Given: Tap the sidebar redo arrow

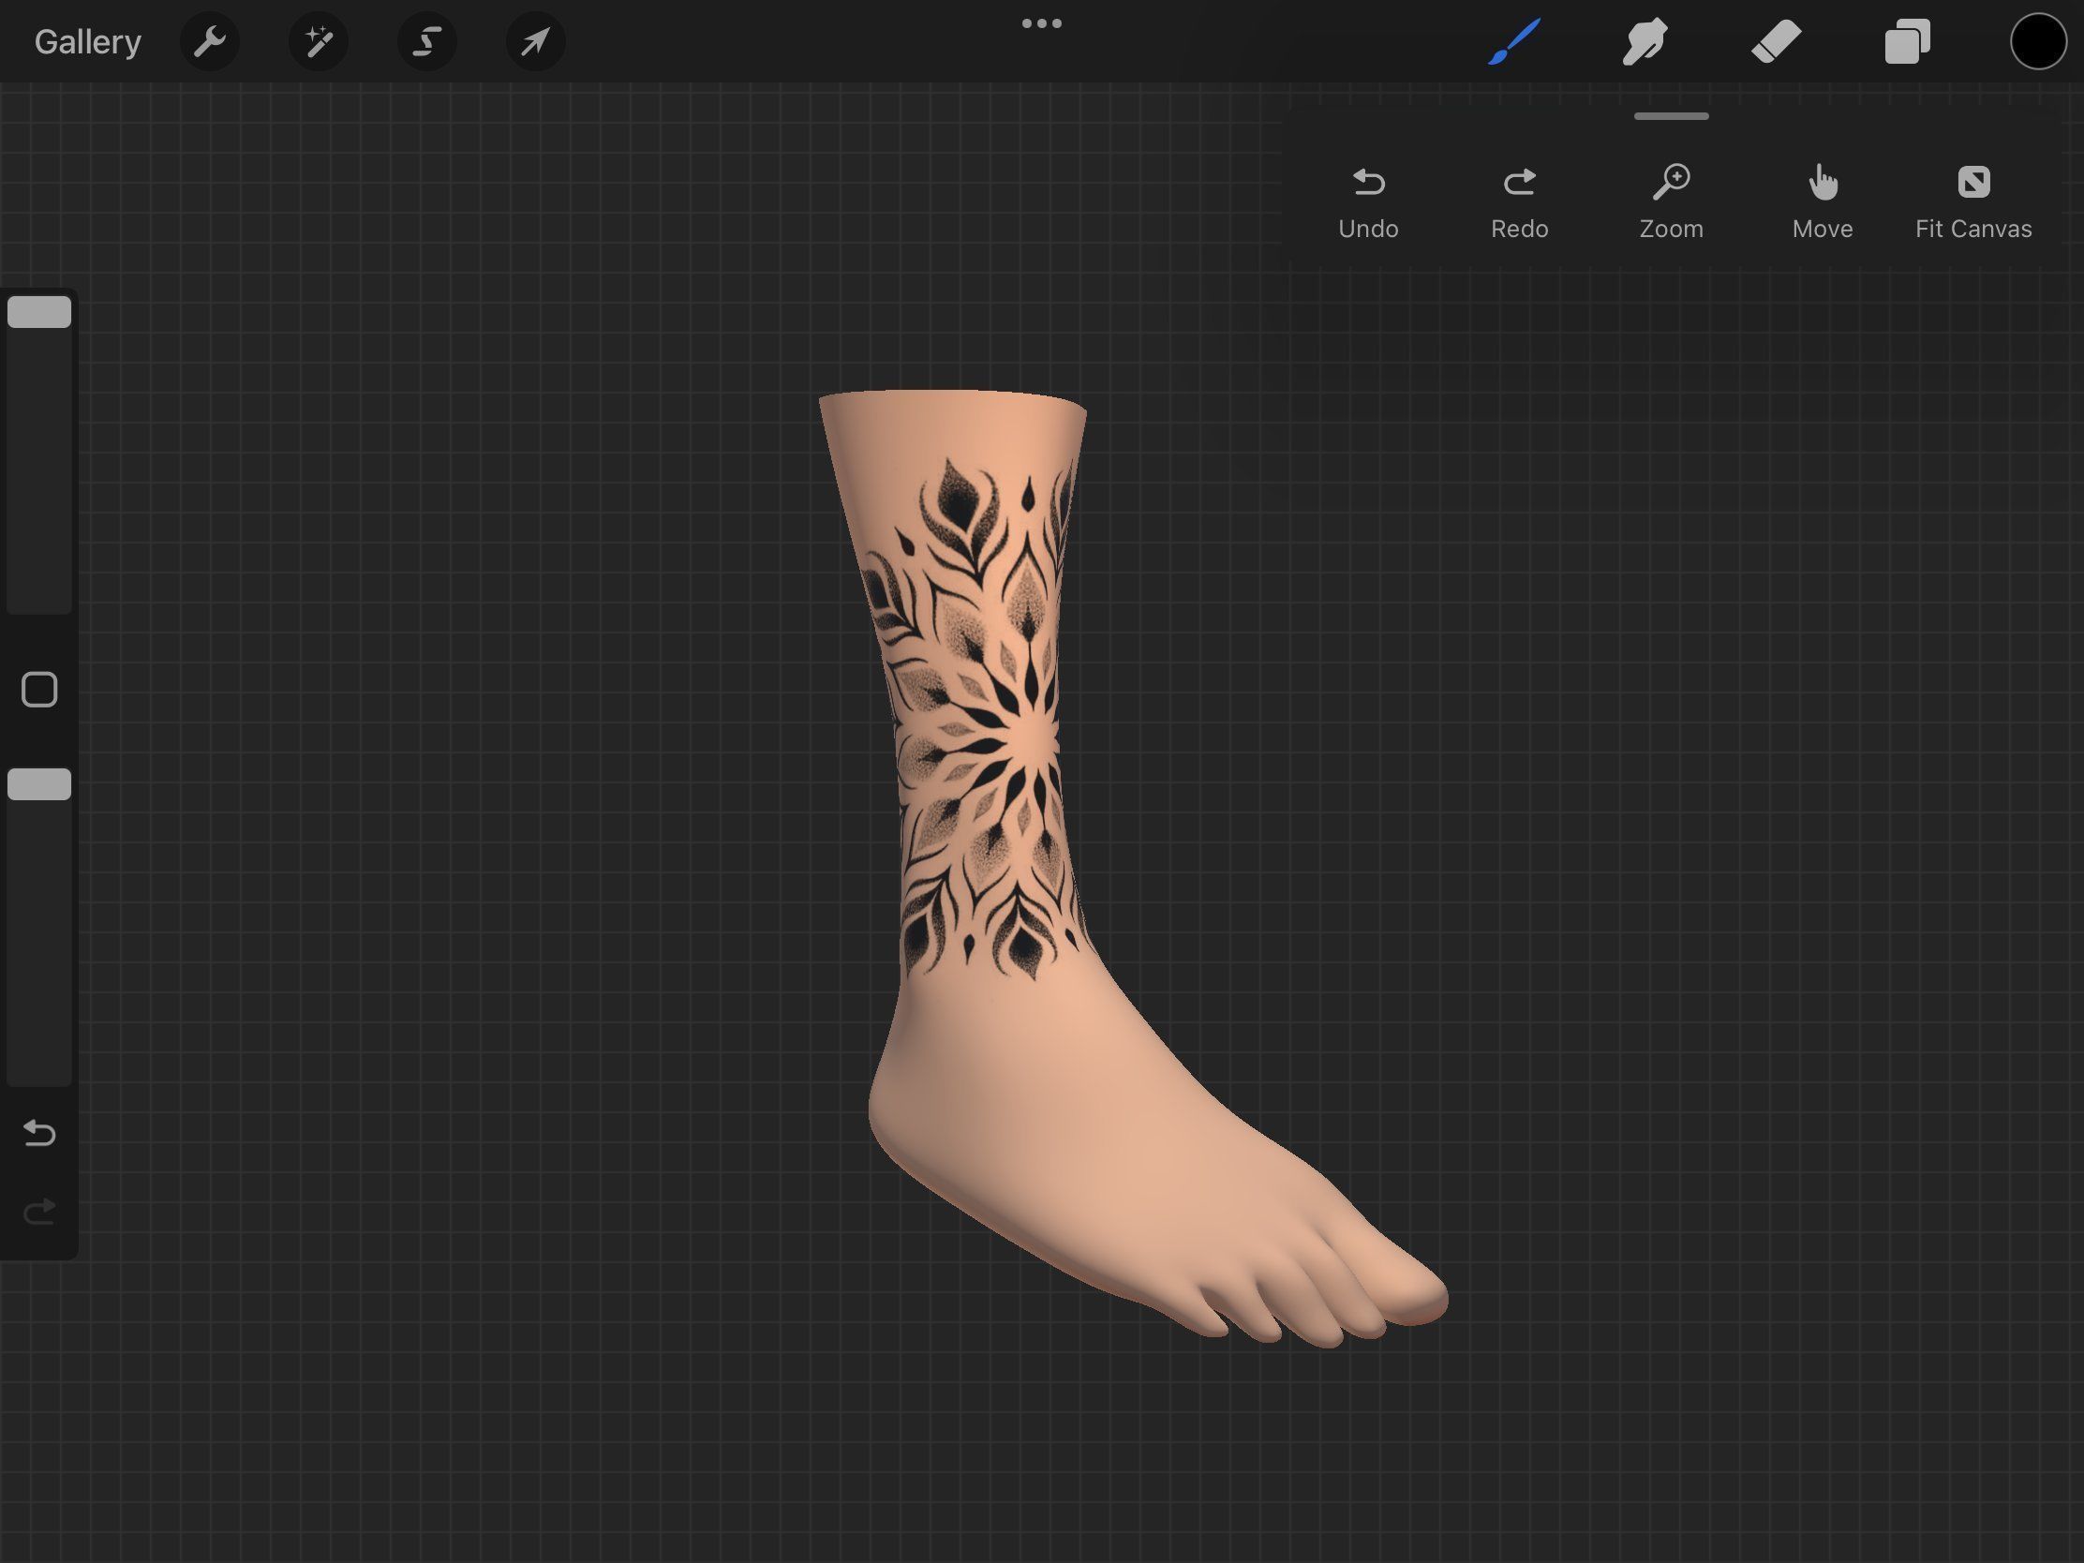Looking at the screenshot, I should point(39,1211).
